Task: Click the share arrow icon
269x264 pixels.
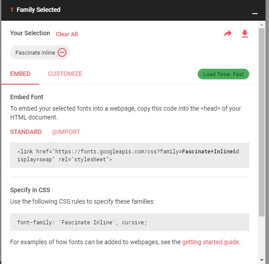Action: coord(228,33)
